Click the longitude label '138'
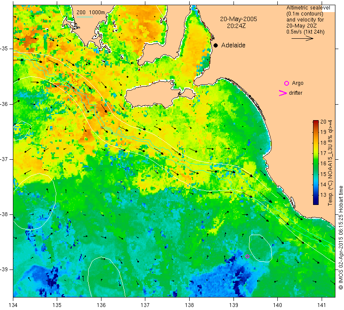Viewport: 344px width, 310px height. [x=189, y=305]
